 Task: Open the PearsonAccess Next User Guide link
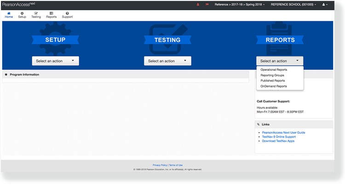click(x=283, y=133)
